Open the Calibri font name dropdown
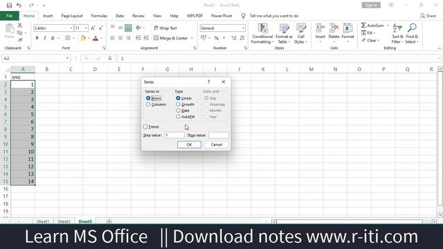This screenshot has height=249, width=443. click(71, 28)
